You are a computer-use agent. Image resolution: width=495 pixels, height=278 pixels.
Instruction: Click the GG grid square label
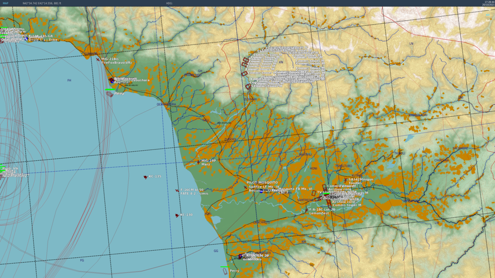[216, 251]
